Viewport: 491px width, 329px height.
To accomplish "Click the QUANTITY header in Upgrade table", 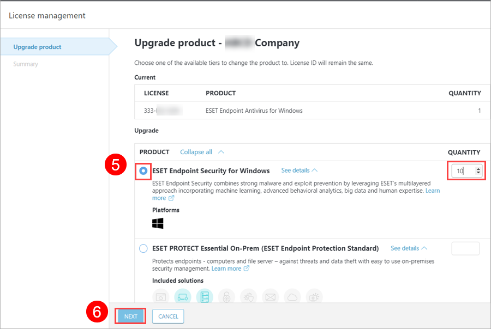I will pos(464,153).
